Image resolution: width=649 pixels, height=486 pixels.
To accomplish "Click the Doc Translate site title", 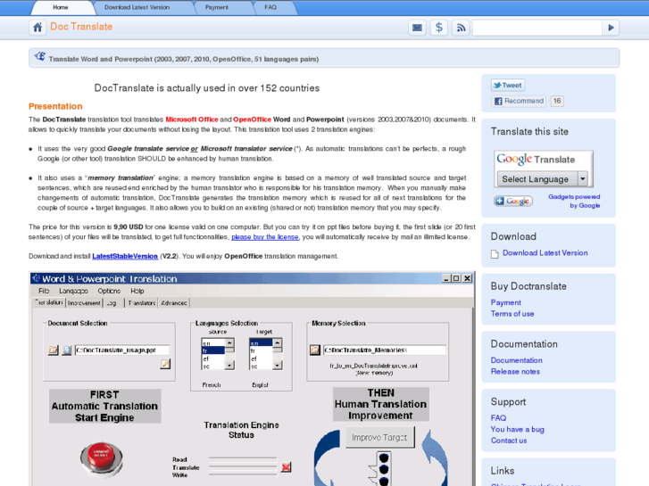I will coord(81,27).
